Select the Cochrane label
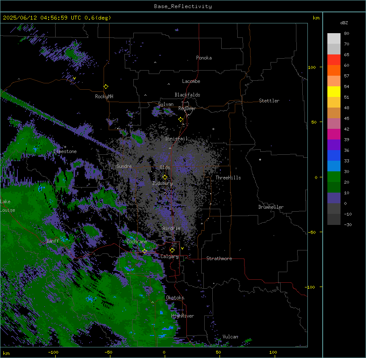This screenshot has width=366, height=358. 137,242
